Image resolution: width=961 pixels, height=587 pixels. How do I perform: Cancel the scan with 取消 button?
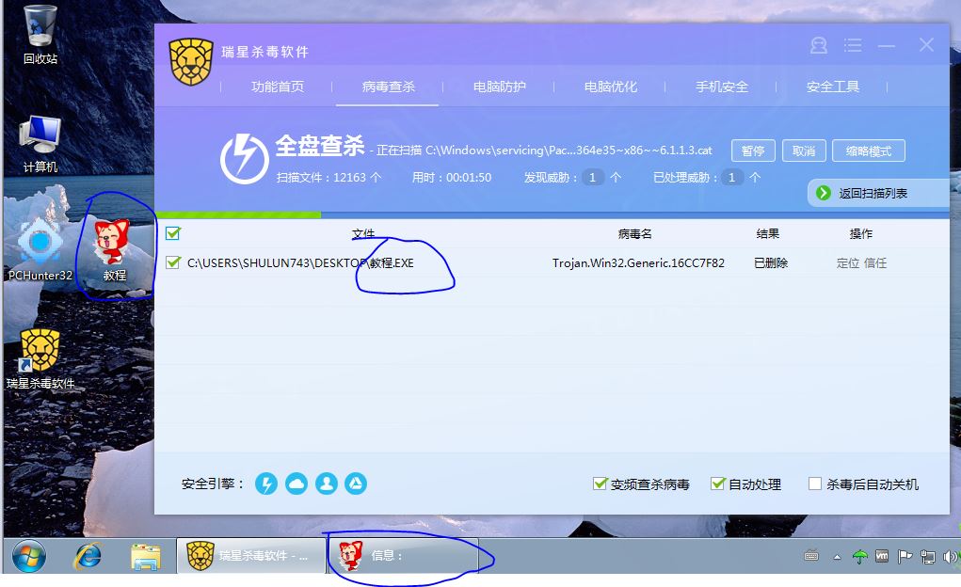(x=804, y=151)
